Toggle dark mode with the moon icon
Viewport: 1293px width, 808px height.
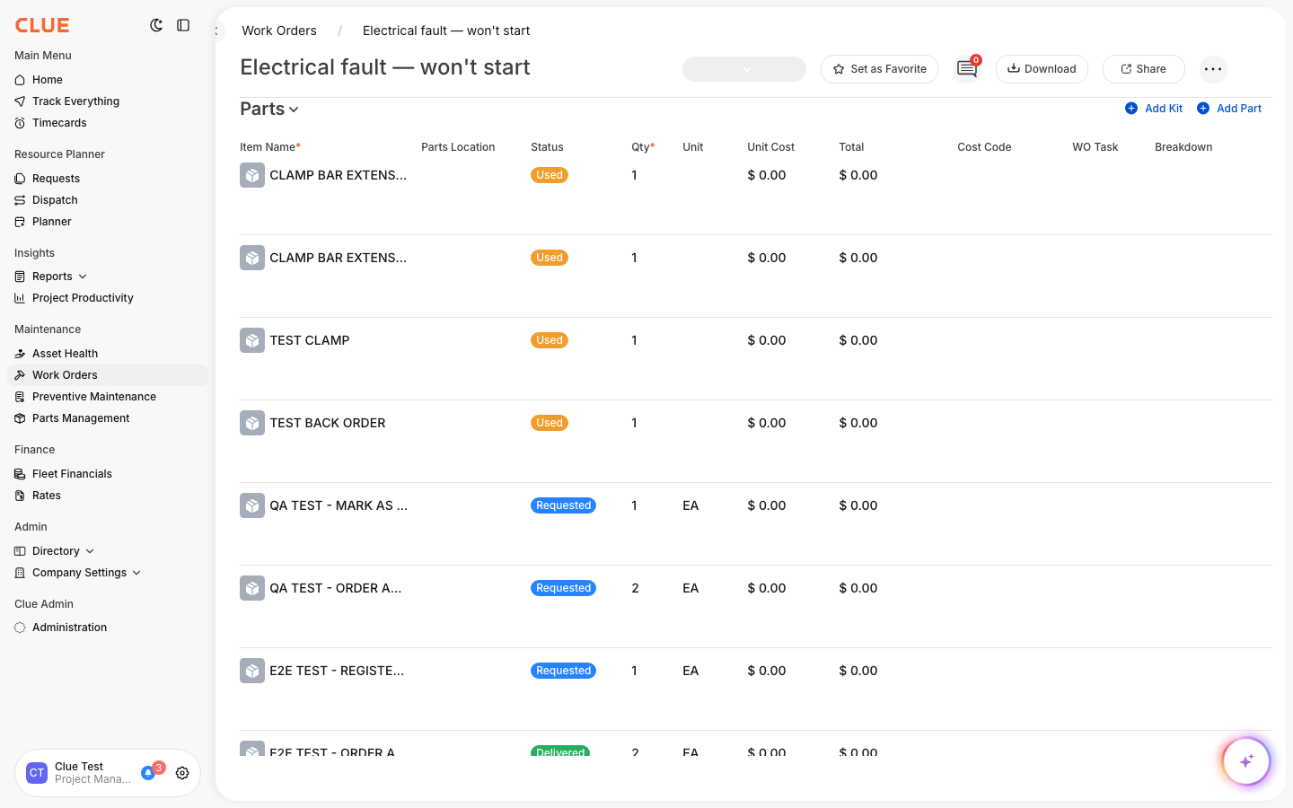tap(156, 25)
